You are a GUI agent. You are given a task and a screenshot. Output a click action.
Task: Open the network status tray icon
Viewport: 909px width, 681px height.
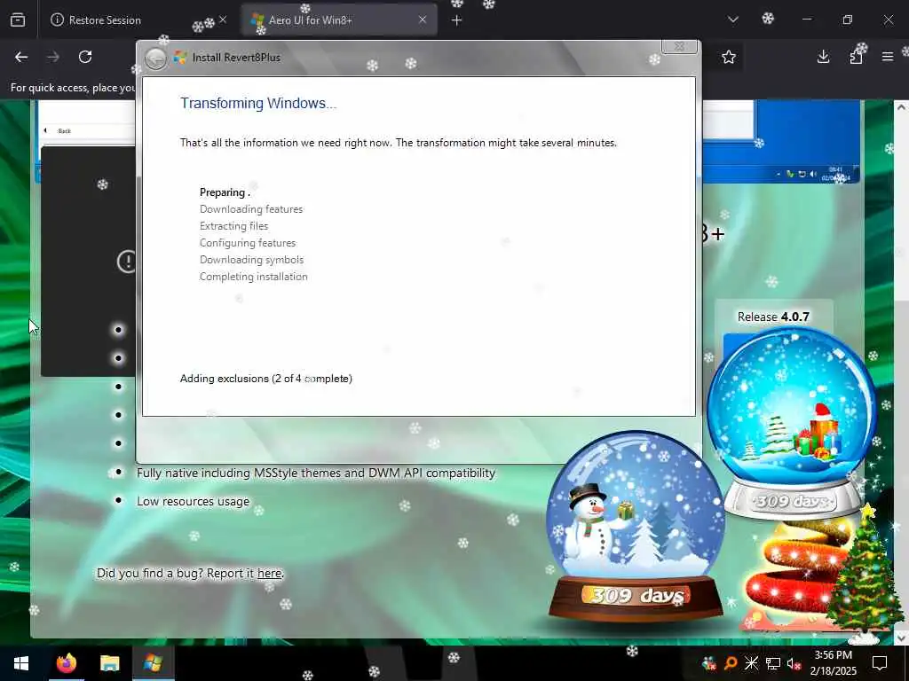[x=773, y=663]
